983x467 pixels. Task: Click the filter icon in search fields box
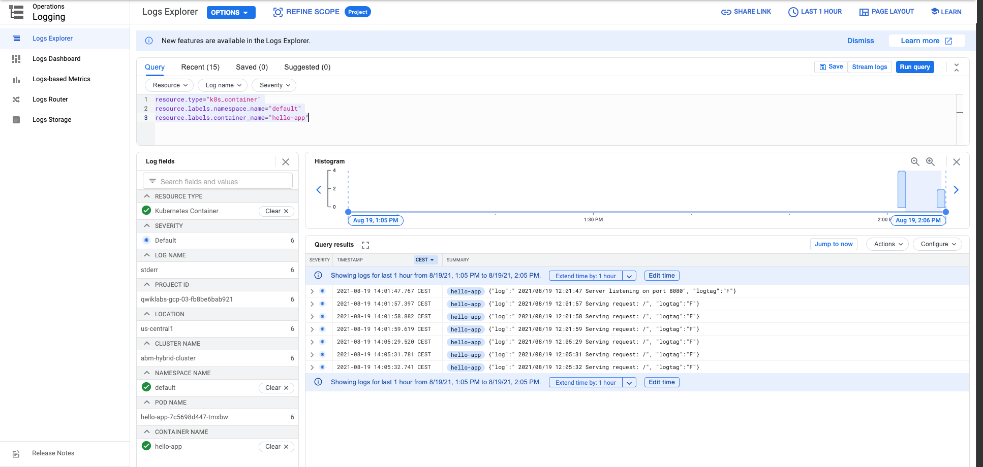[x=152, y=181]
